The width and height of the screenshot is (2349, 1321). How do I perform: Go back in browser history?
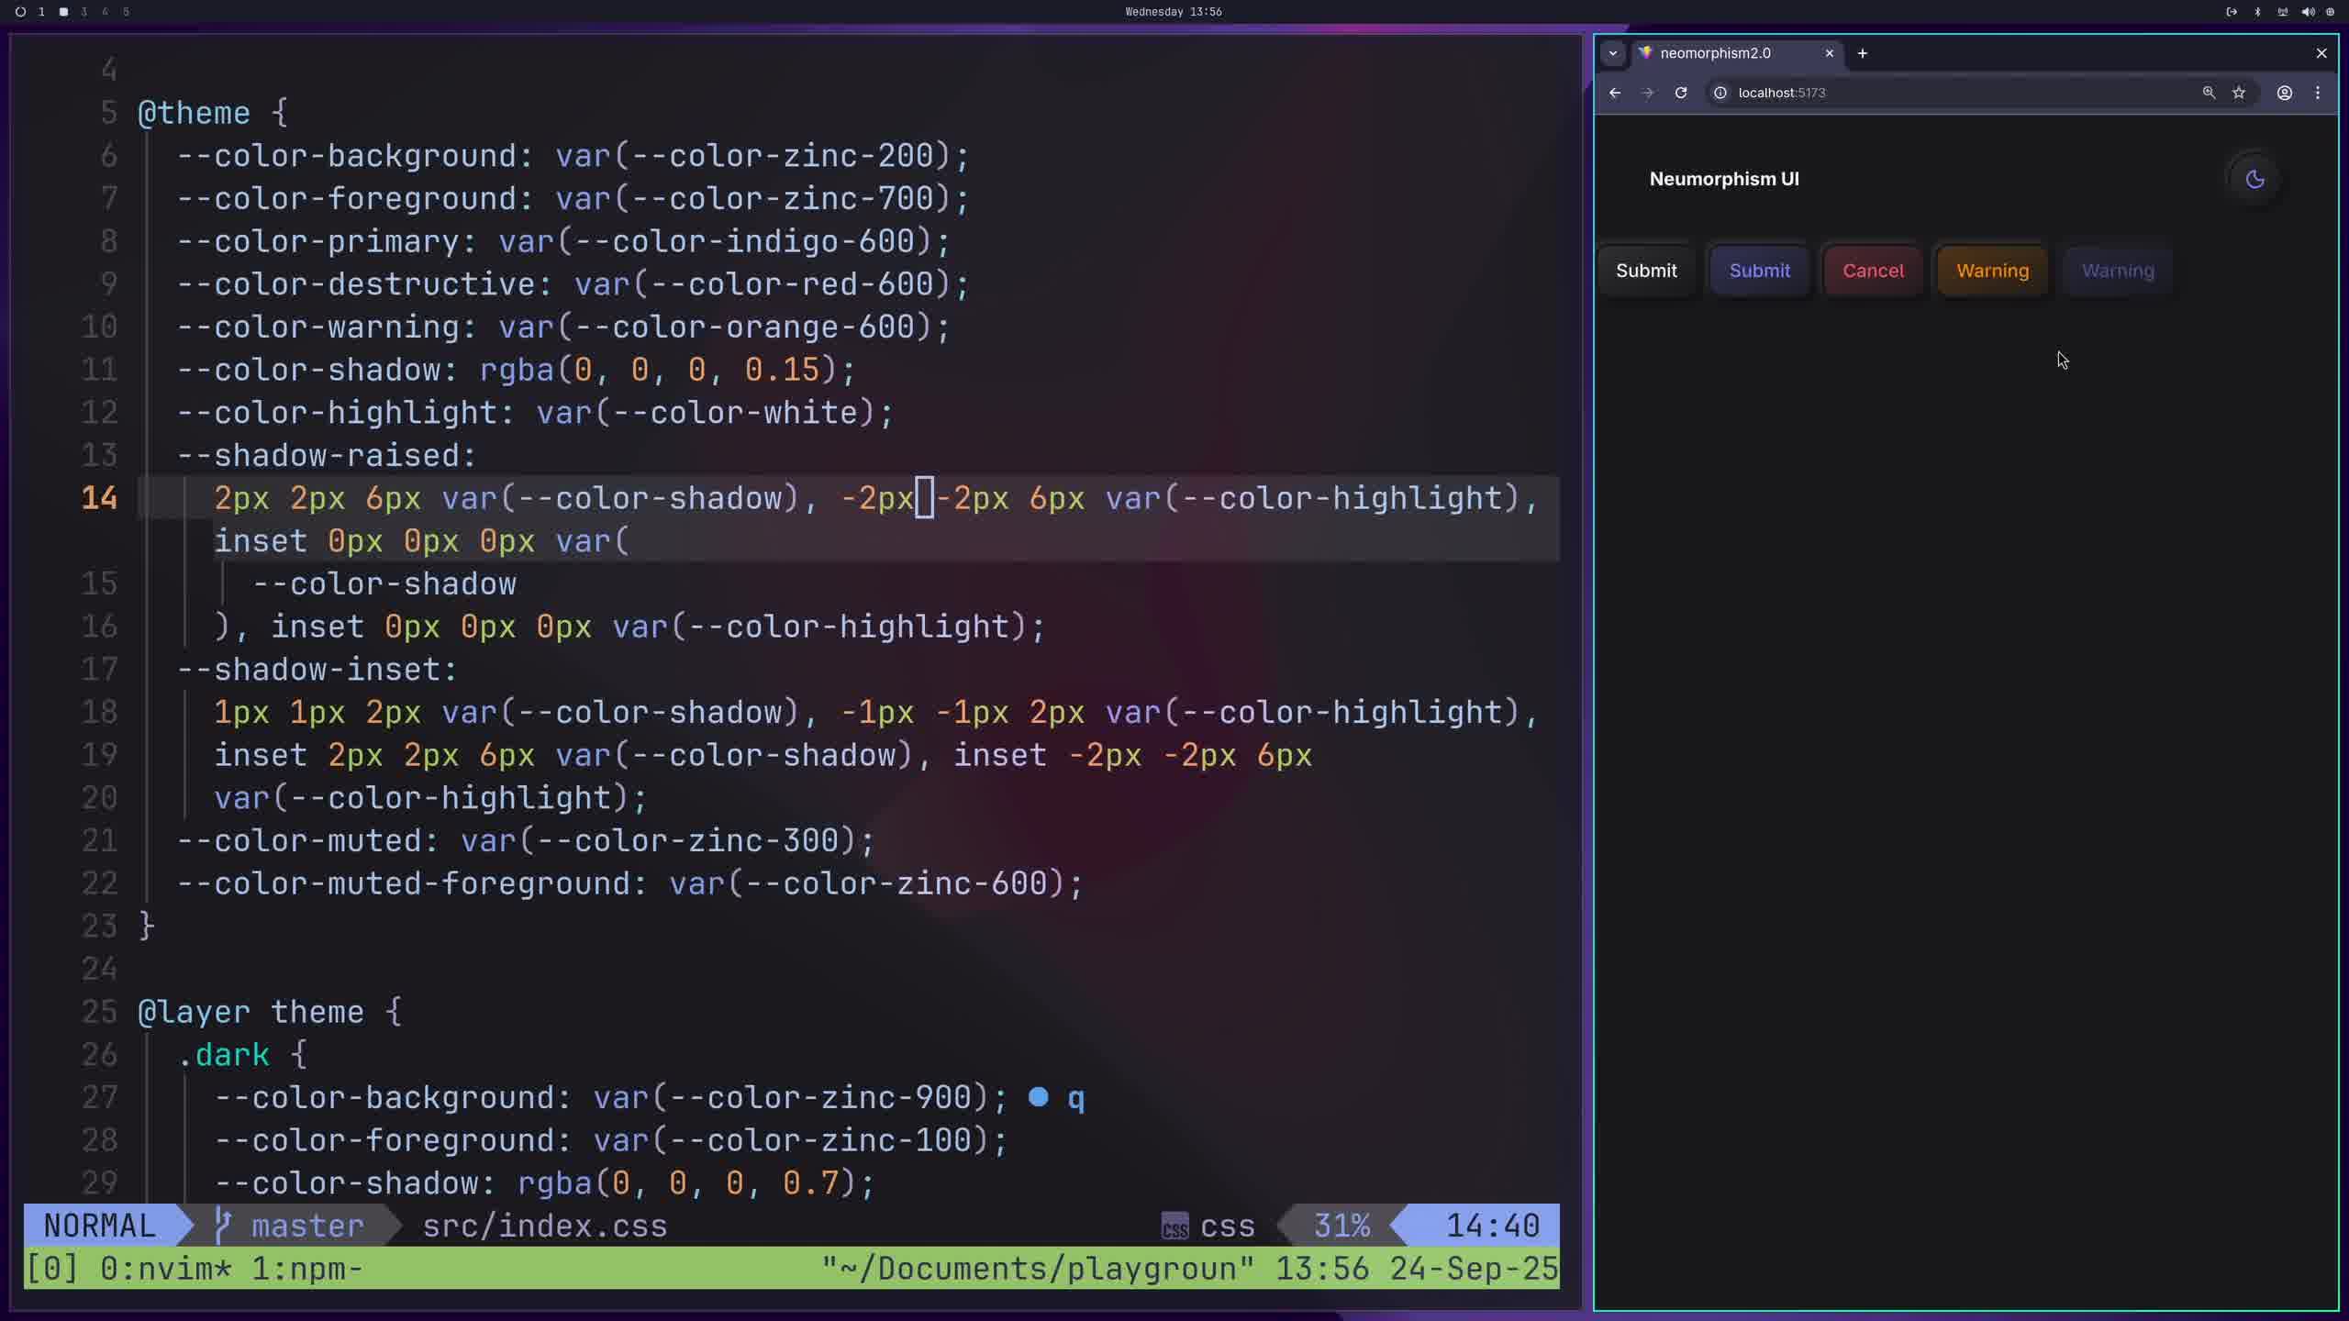tap(1615, 93)
